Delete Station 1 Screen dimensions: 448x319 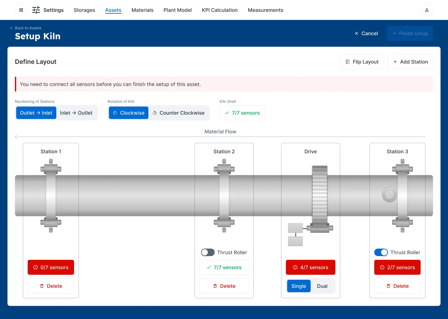pos(51,286)
